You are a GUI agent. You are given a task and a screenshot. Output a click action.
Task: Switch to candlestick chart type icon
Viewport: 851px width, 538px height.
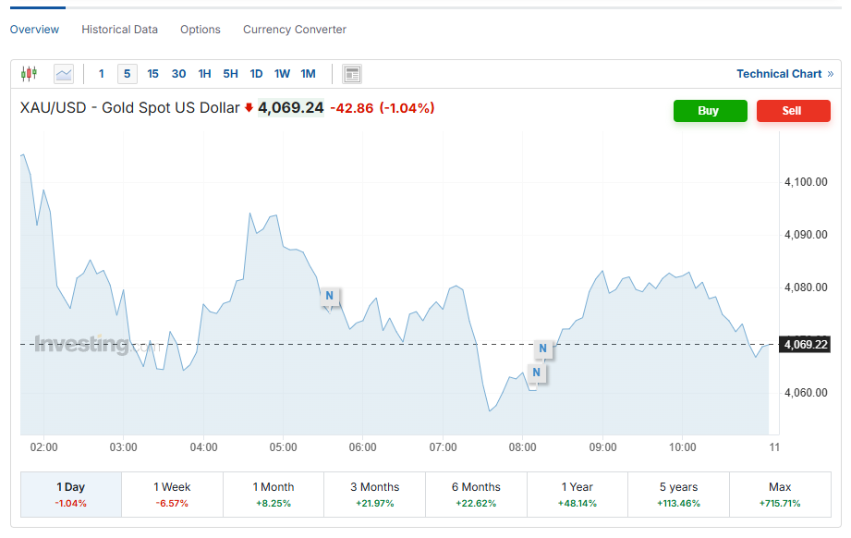coord(29,74)
